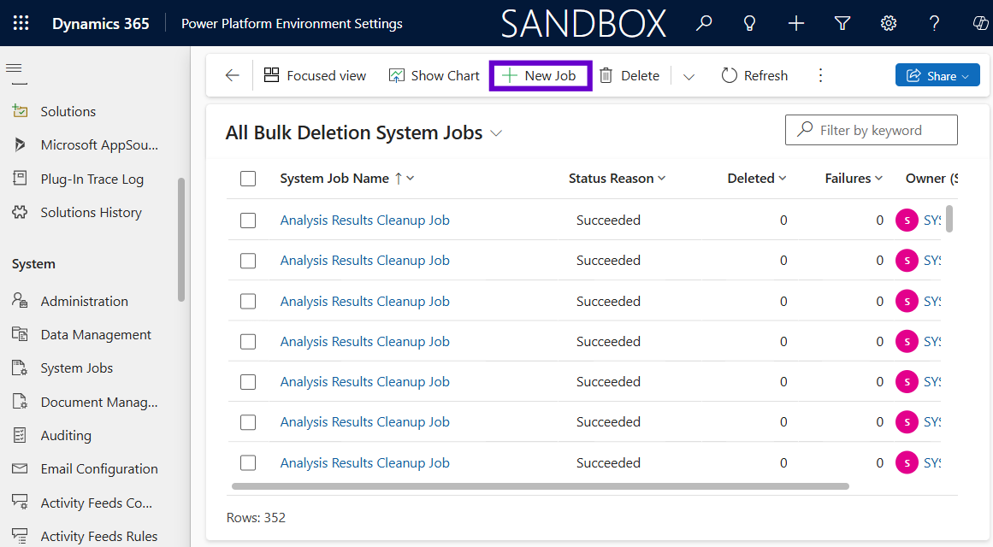Click Delete in the command bar
This screenshot has height=547, width=993.
point(629,75)
